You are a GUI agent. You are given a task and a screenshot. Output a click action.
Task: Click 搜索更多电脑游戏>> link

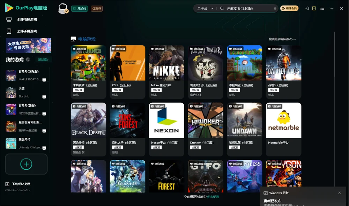tap(282, 39)
